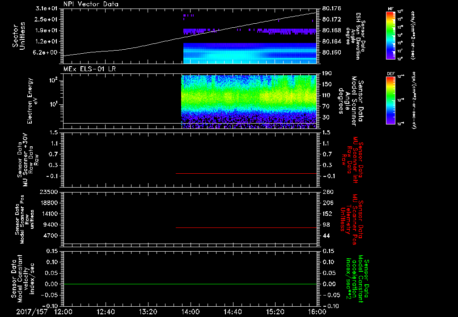Image resolution: width=458 pixels, height=317 pixels.
Task: Click the 14:40 time tick label
Action: pyautogui.click(x=233, y=312)
